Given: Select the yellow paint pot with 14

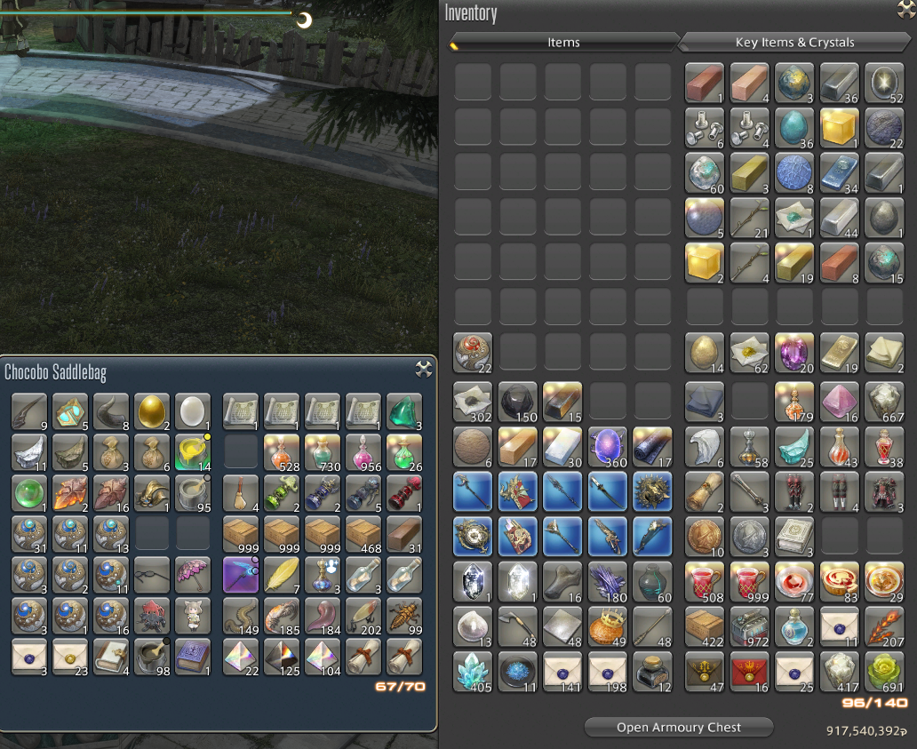Looking at the screenshot, I should [193, 452].
